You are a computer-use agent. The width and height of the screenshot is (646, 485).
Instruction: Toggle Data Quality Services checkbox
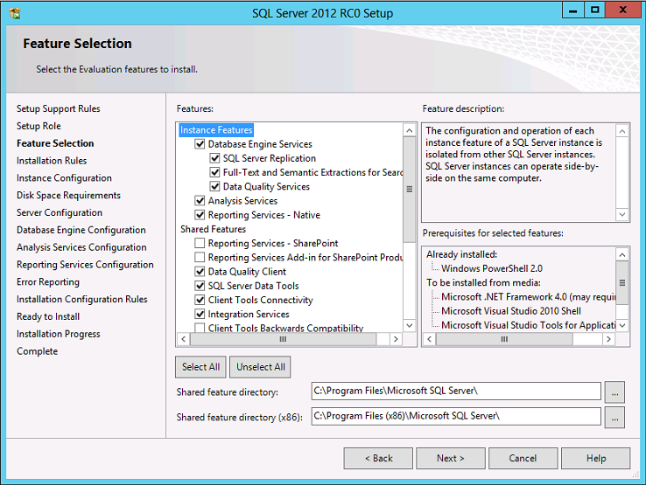214,186
